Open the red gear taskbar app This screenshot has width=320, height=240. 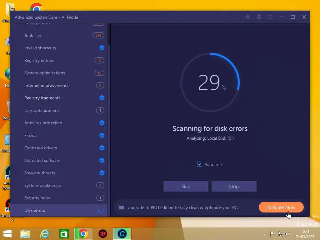[102, 234]
